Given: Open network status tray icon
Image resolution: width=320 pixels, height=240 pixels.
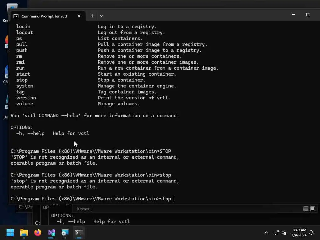Looking at the screenshot, I should [276, 232].
